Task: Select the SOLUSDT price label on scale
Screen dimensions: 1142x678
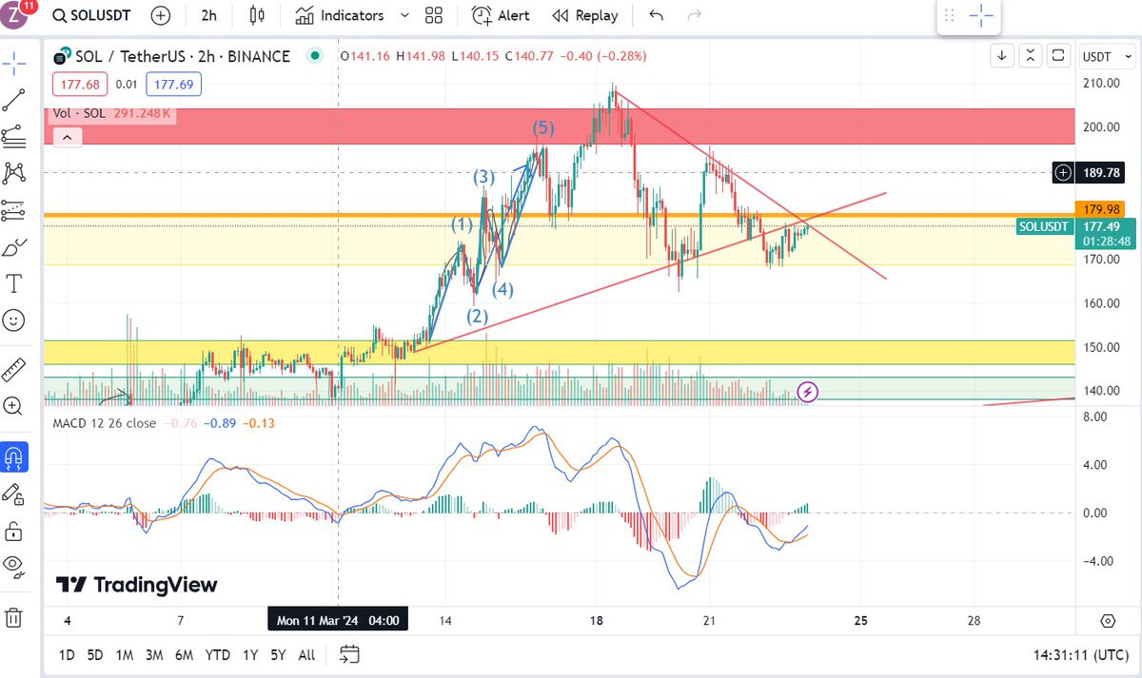Action: click(x=1045, y=226)
